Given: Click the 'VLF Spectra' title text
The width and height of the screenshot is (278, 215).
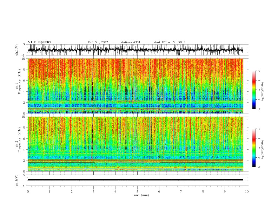Looking at the screenshot, I should pyautogui.click(x=40, y=42).
